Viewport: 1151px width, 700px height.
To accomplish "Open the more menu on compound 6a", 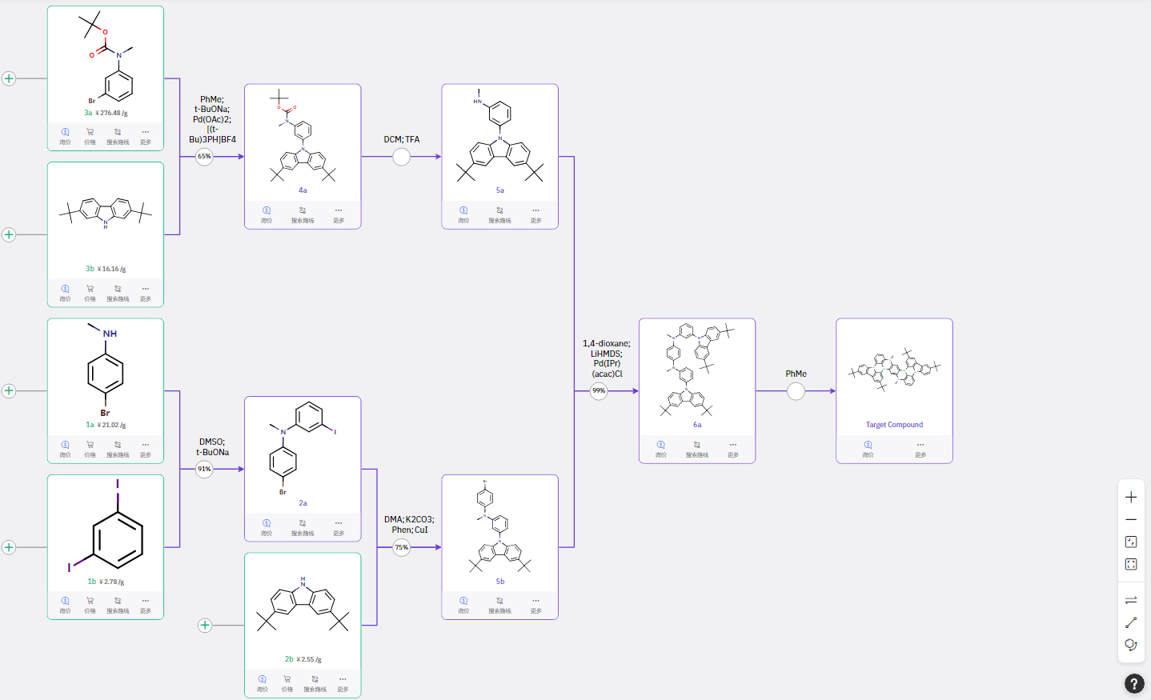I will pyautogui.click(x=733, y=445).
